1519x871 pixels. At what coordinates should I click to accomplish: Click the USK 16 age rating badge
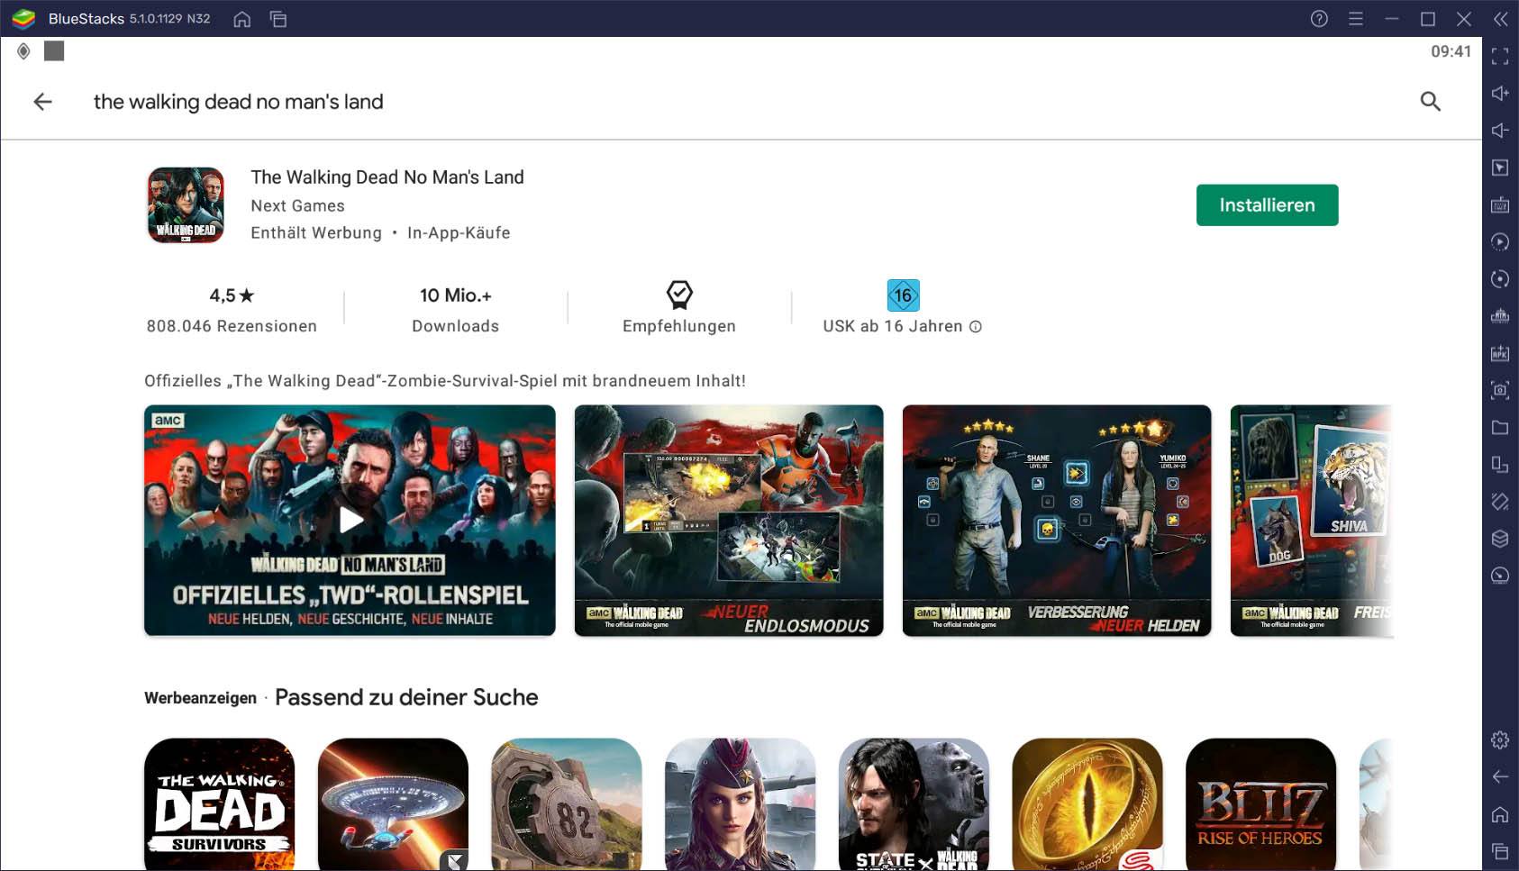point(903,295)
